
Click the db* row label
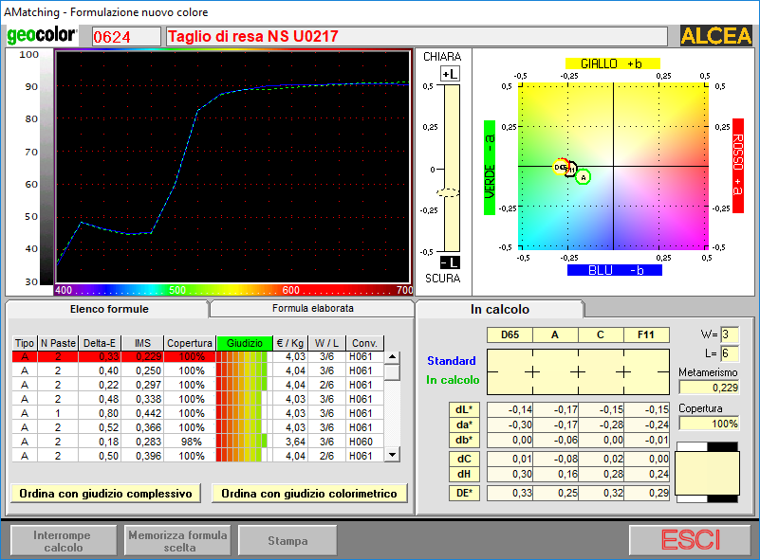coord(464,440)
